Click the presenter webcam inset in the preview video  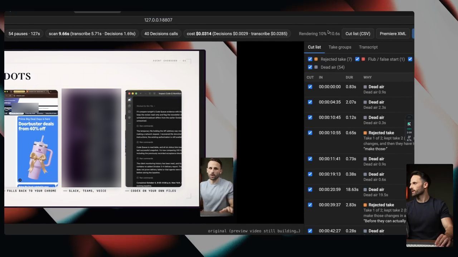click(x=216, y=187)
